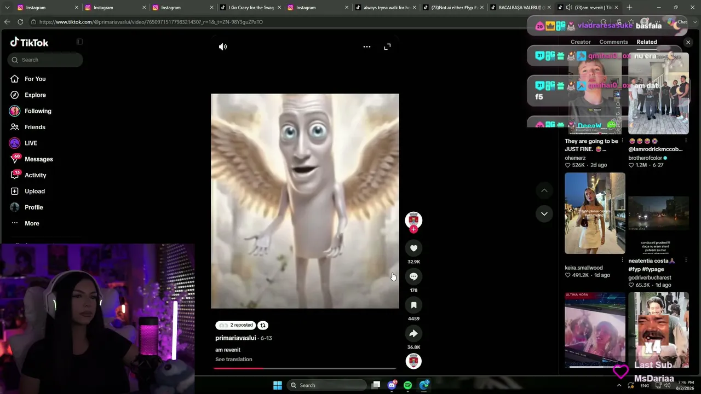Reload the browser page
This screenshot has width=701, height=394.
[x=20, y=22]
